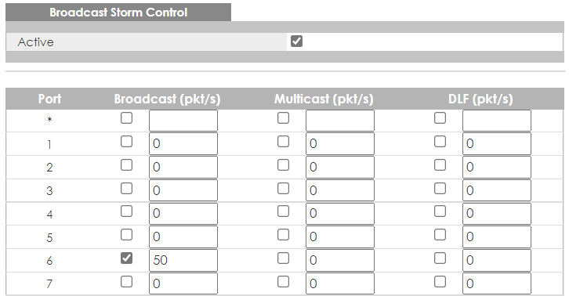Screen dimensions: 569x296
Task: Click port 7 Broadcast pkt/s field
Action: tap(183, 283)
